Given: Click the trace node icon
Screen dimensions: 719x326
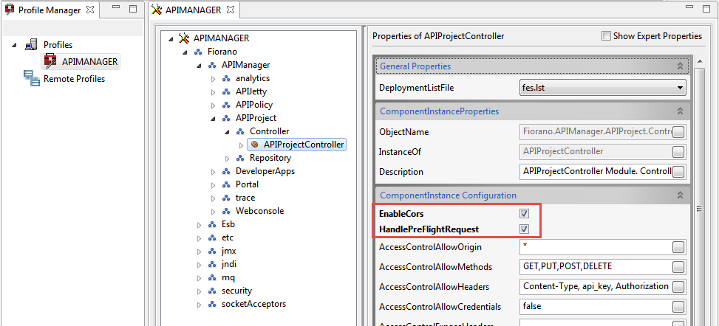Looking at the screenshot, I should click(226, 198).
